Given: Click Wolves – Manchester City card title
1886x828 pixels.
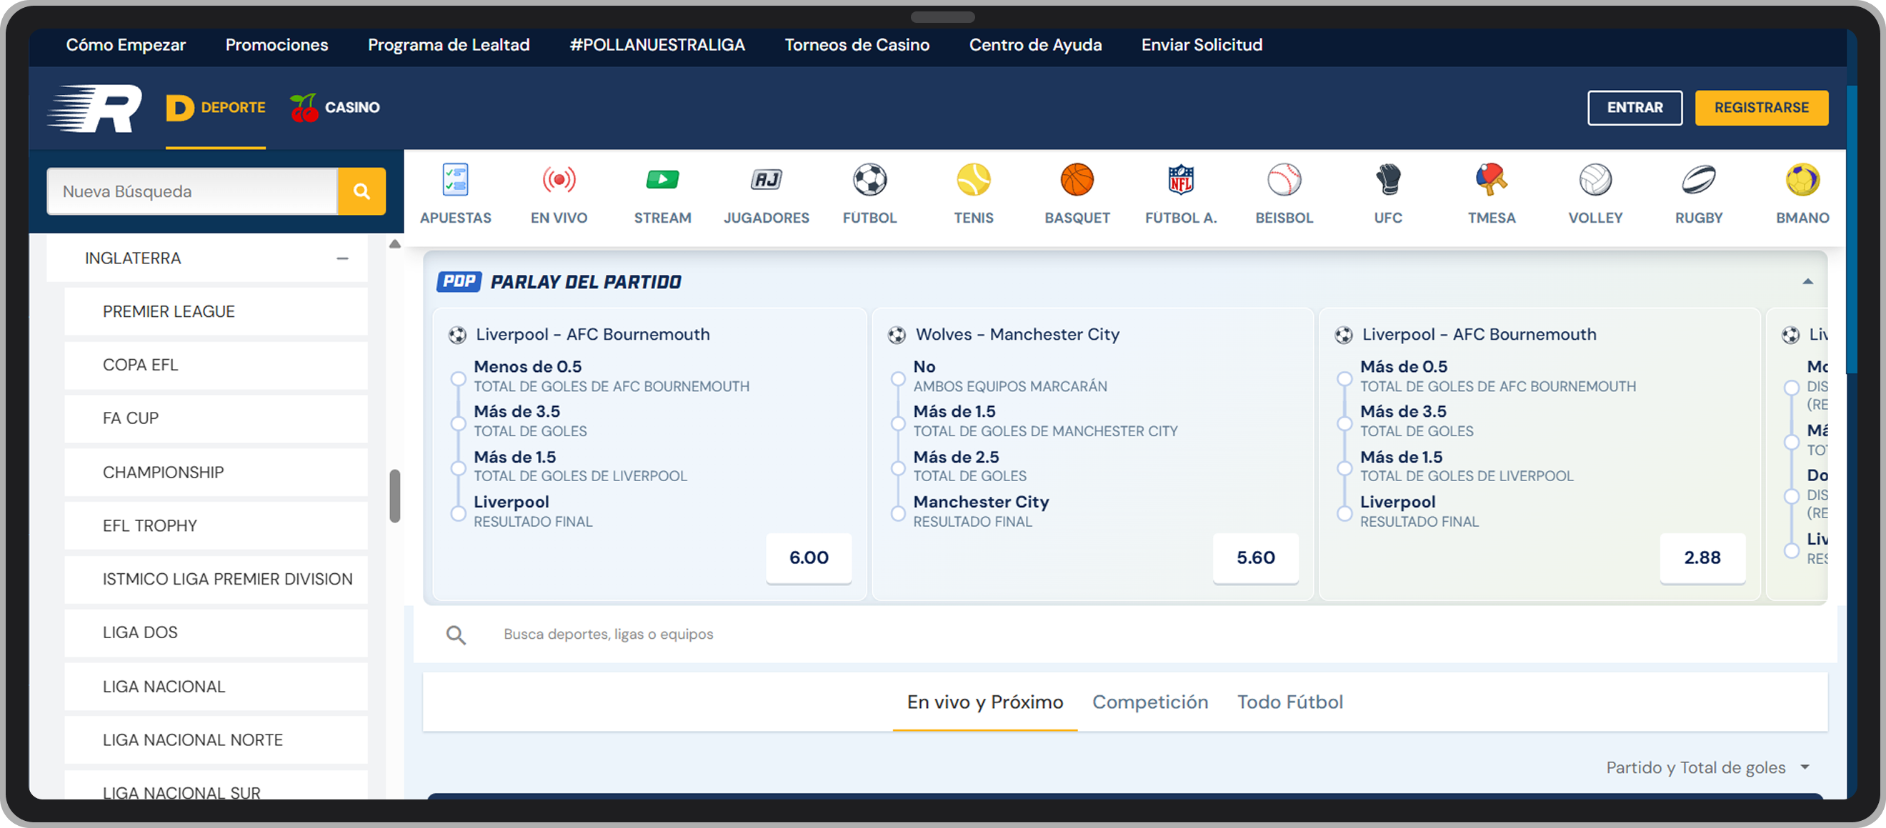Looking at the screenshot, I should 1017,334.
